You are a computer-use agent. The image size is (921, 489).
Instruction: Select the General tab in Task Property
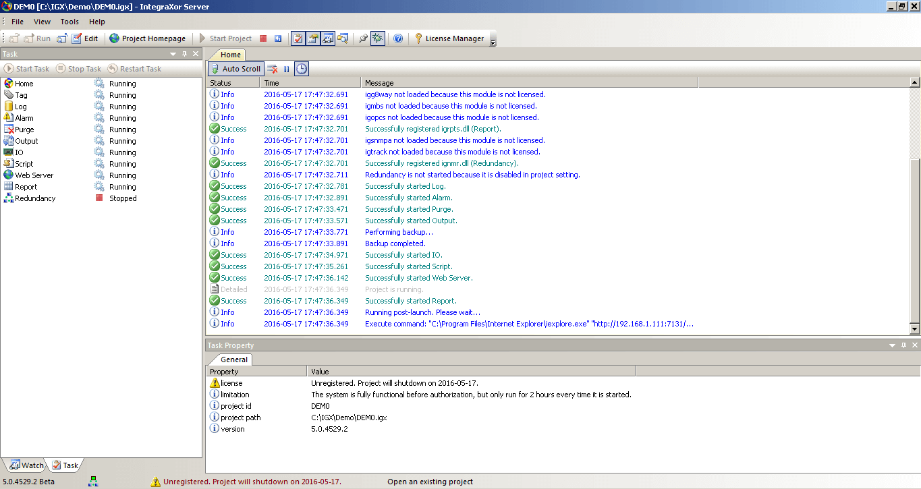(233, 359)
